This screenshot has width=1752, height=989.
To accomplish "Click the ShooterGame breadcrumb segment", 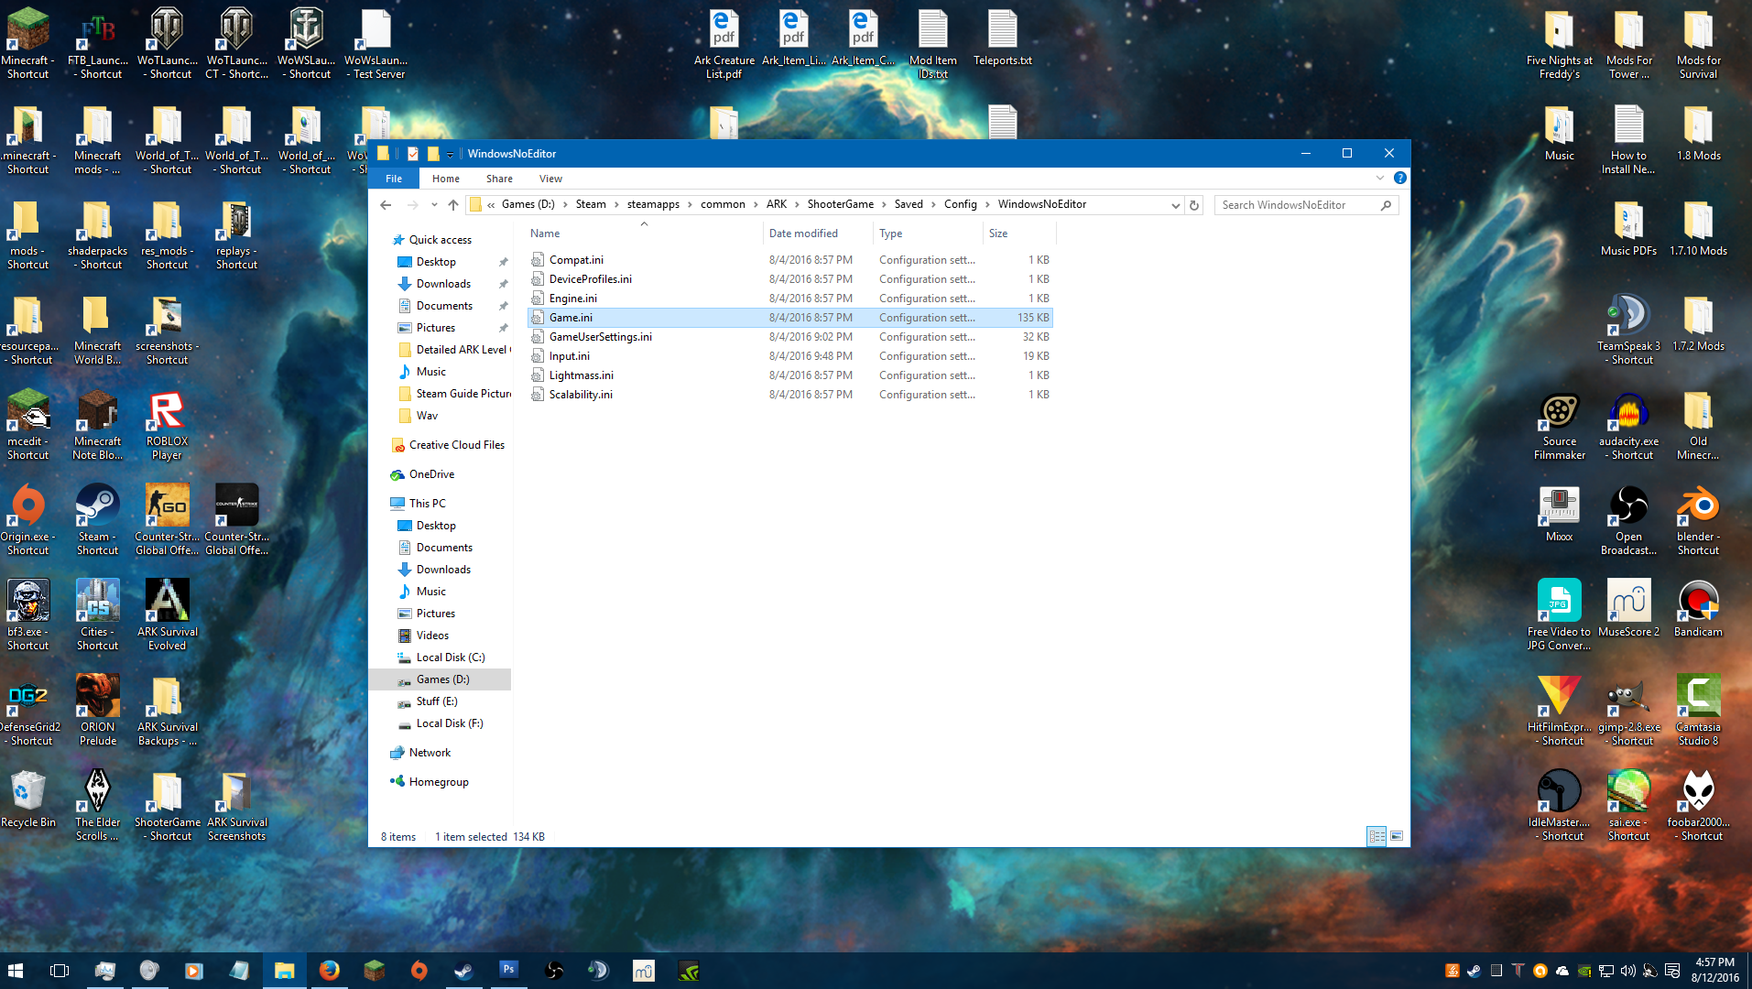I will tap(840, 204).
